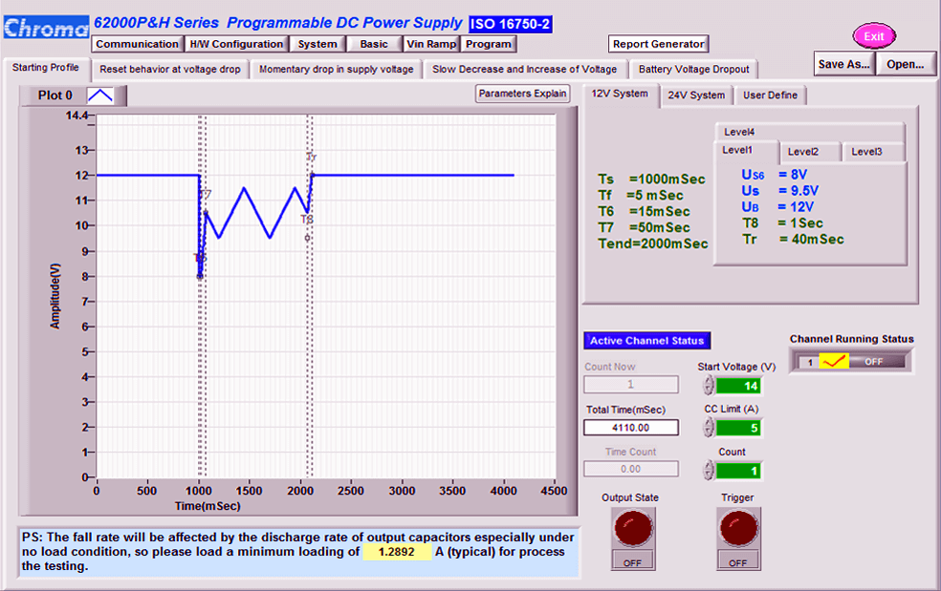Click the pink Exit button
941x591 pixels.
pyautogui.click(x=874, y=36)
